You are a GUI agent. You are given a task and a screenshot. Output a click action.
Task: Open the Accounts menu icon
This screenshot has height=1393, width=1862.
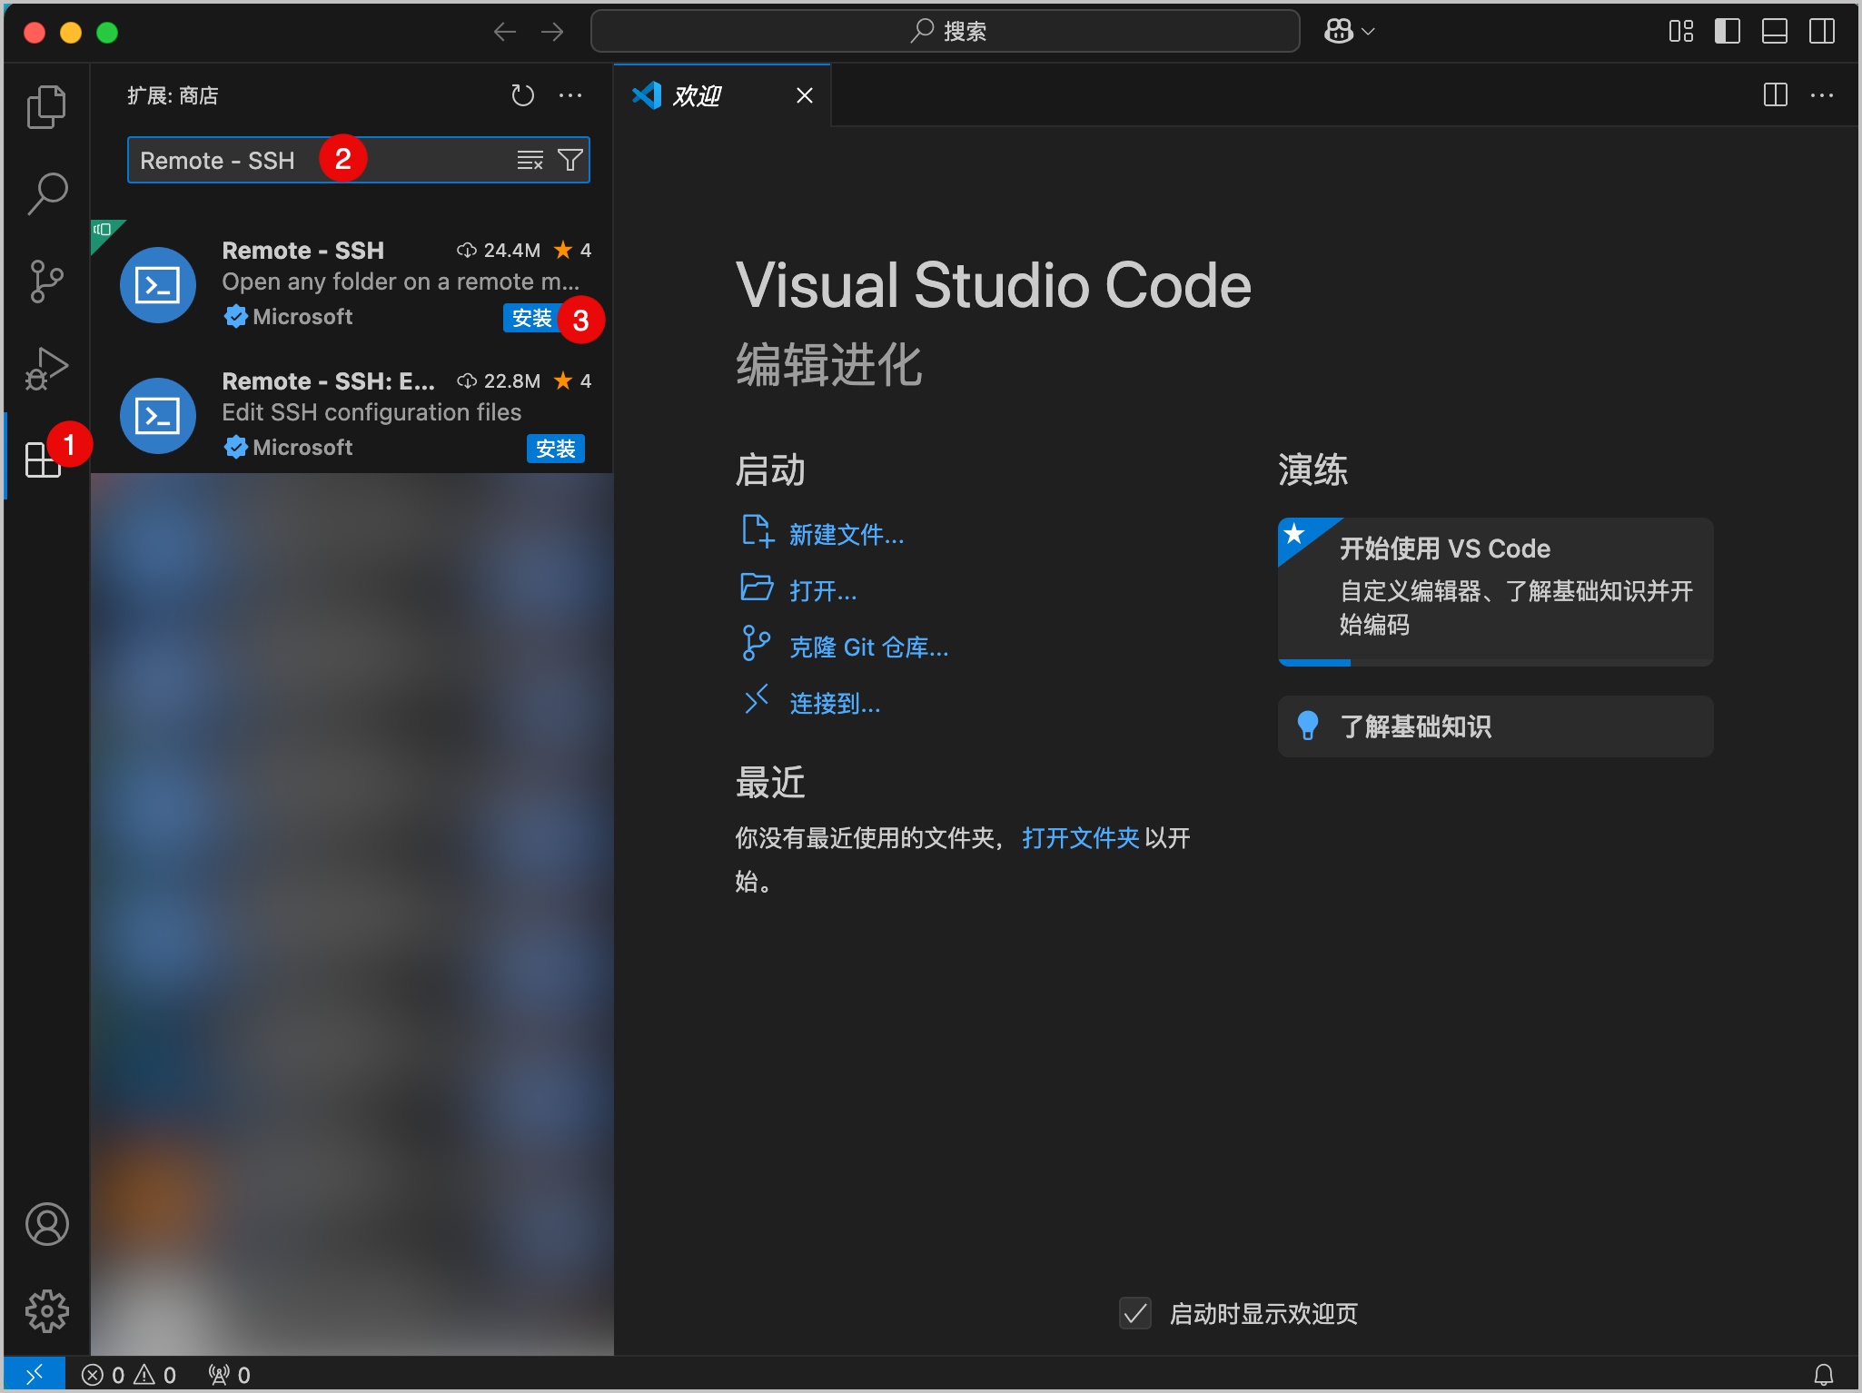click(x=46, y=1224)
